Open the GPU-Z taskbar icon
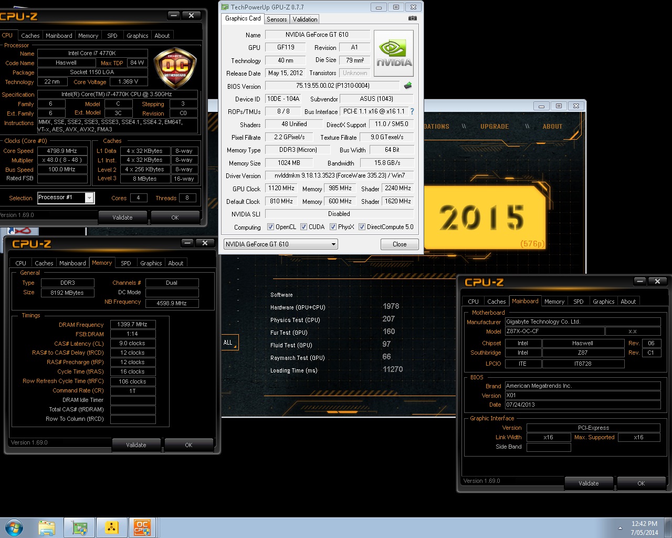Image resolution: width=672 pixels, height=538 pixels. point(80,527)
